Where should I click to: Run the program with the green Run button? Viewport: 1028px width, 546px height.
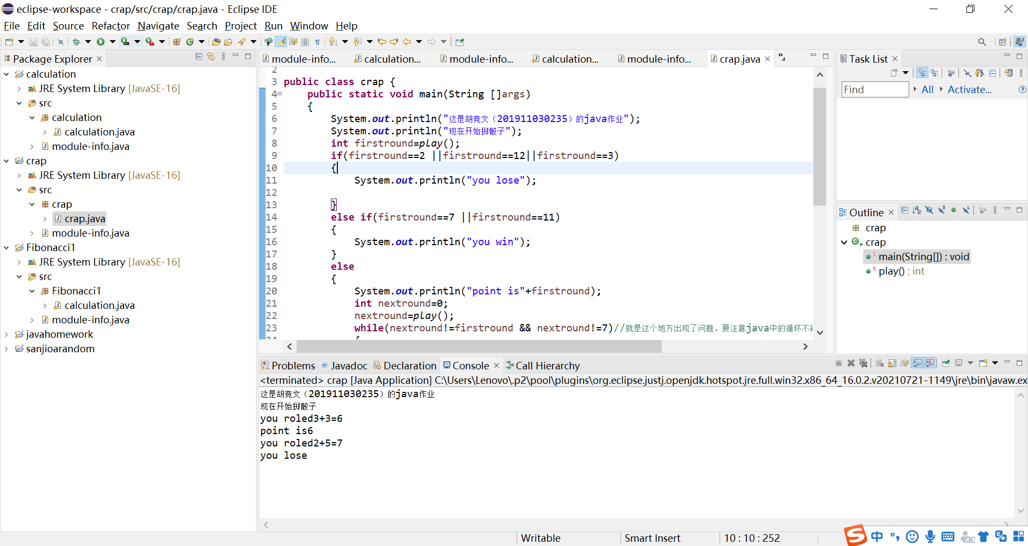pos(101,42)
